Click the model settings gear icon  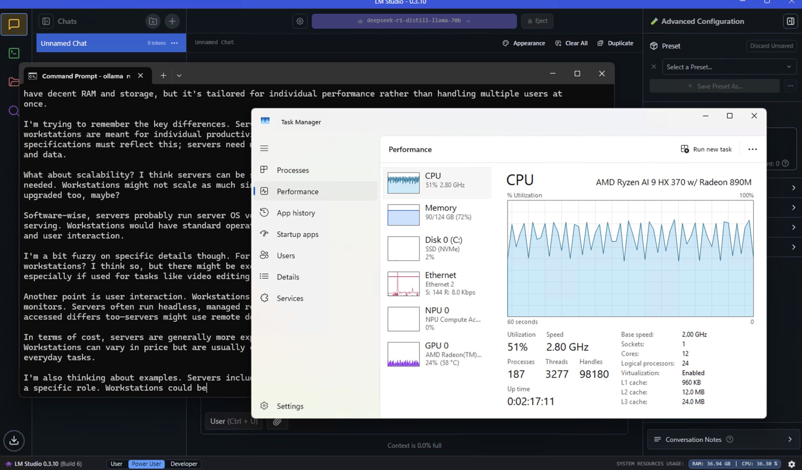[300, 21]
